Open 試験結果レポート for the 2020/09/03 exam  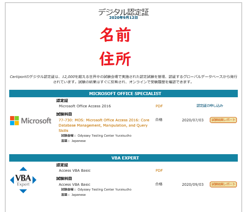tap(223, 184)
